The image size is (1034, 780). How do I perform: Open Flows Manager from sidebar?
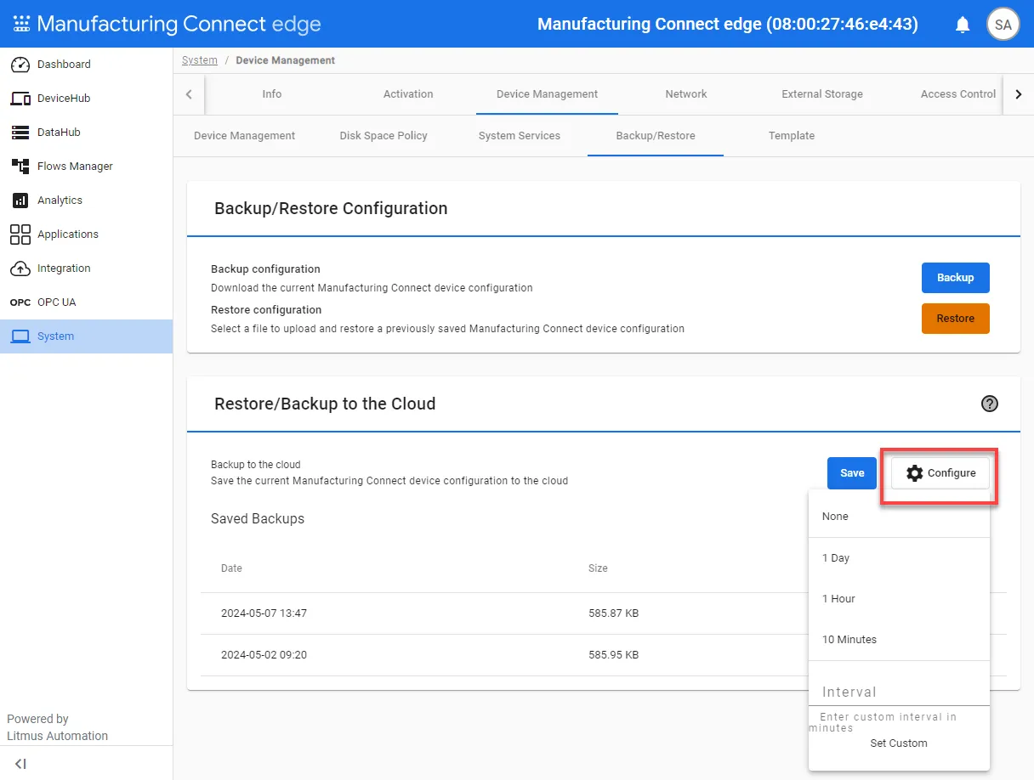click(x=86, y=167)
